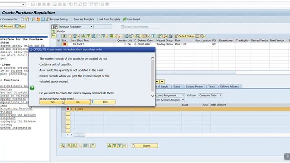Click the up arrow previous item button
This screenshot has width=290, height=163.
point(157,81)
